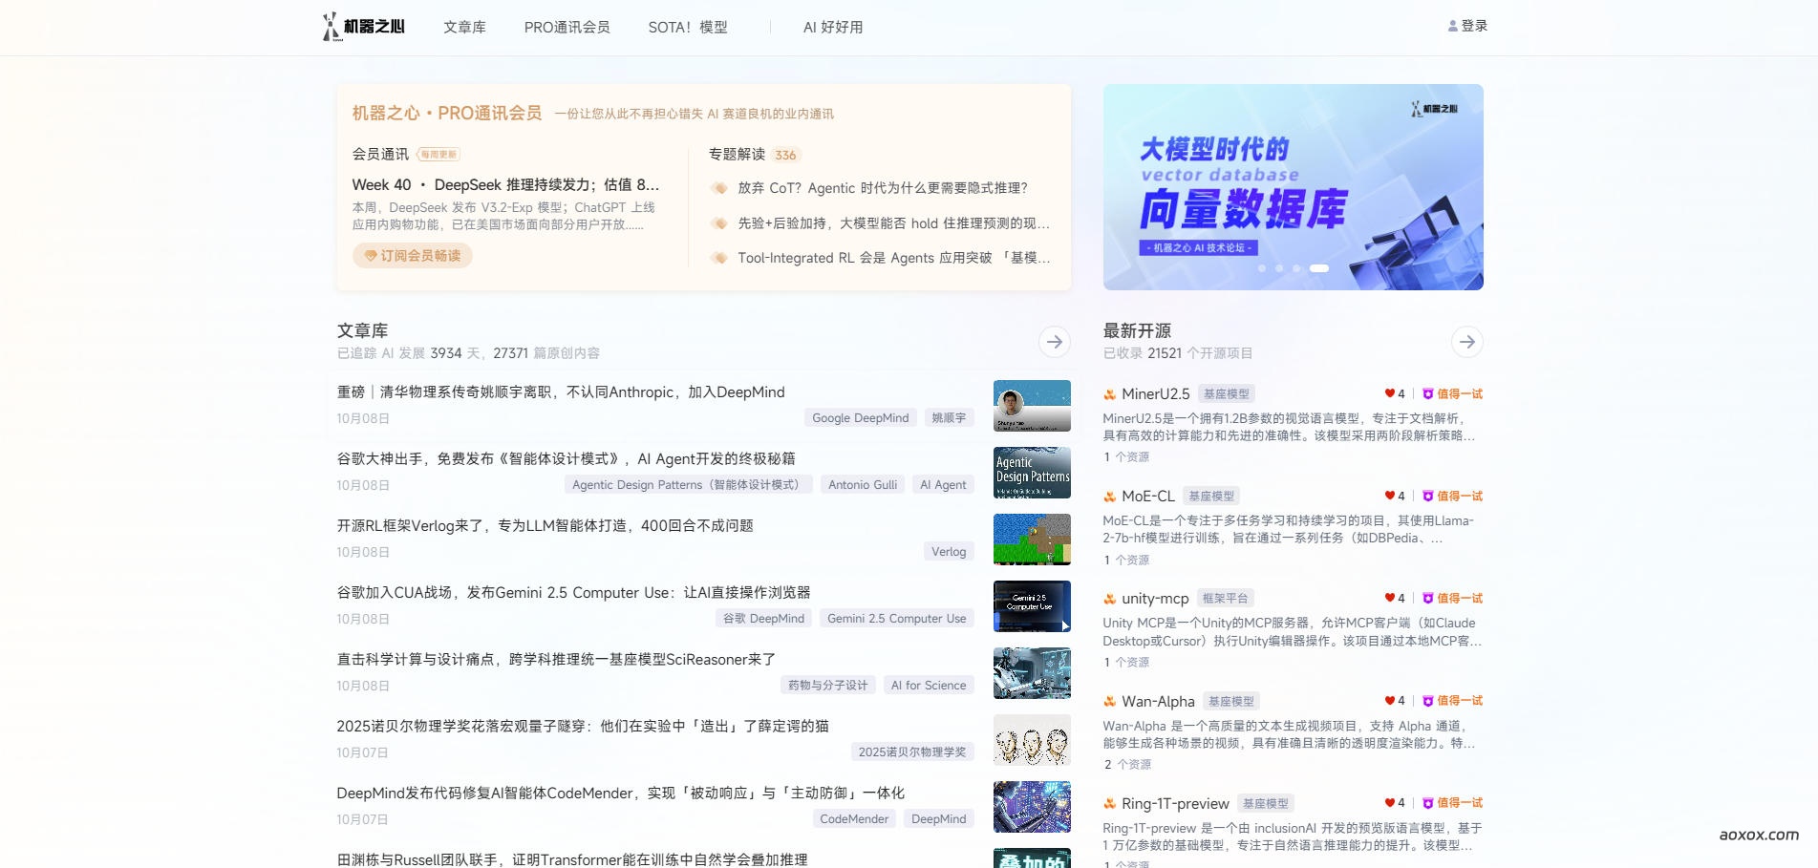This screenshot has width=1818, height=868.
Task: Click the book icon before 放弃 CoT topic
Action: [x=719, y=188]
